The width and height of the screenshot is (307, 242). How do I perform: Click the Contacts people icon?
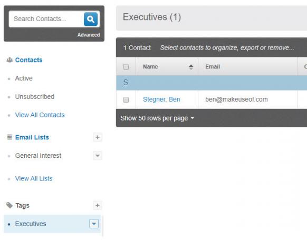click(x=9, y=60)
